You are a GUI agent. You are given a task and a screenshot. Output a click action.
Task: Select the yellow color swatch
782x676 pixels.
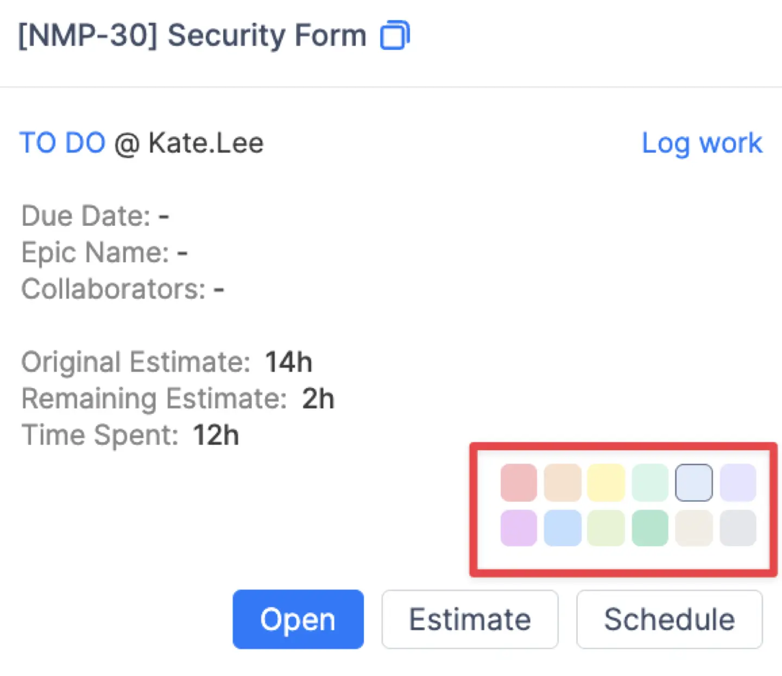pos(607,482)
